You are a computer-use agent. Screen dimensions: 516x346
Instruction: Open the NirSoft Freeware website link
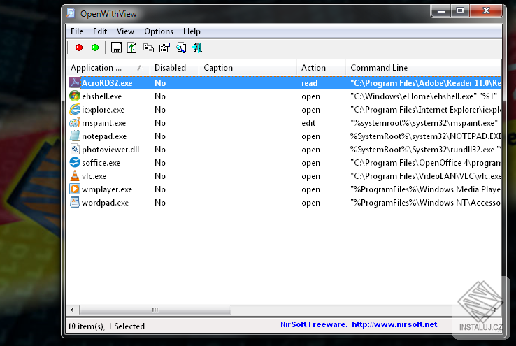click(x=394, y=324)
